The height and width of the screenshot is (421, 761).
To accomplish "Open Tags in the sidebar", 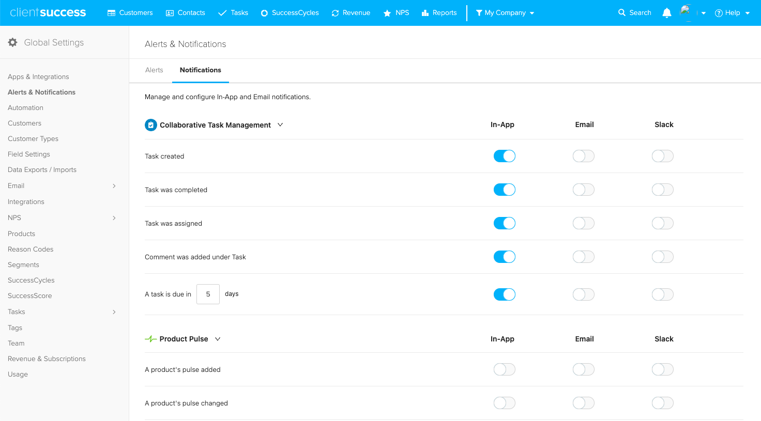I will click(x=15, y=328).
